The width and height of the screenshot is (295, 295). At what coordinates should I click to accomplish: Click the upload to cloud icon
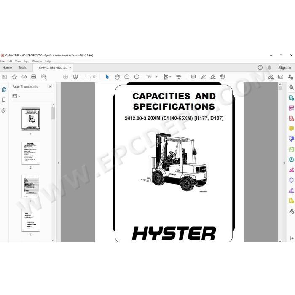pos(24,77)
